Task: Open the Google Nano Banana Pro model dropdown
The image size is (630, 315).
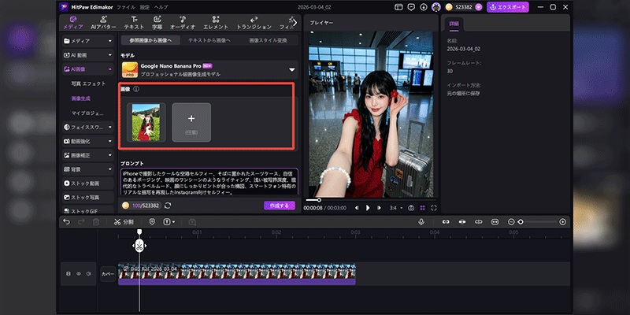Action: (x=209, y=70)
